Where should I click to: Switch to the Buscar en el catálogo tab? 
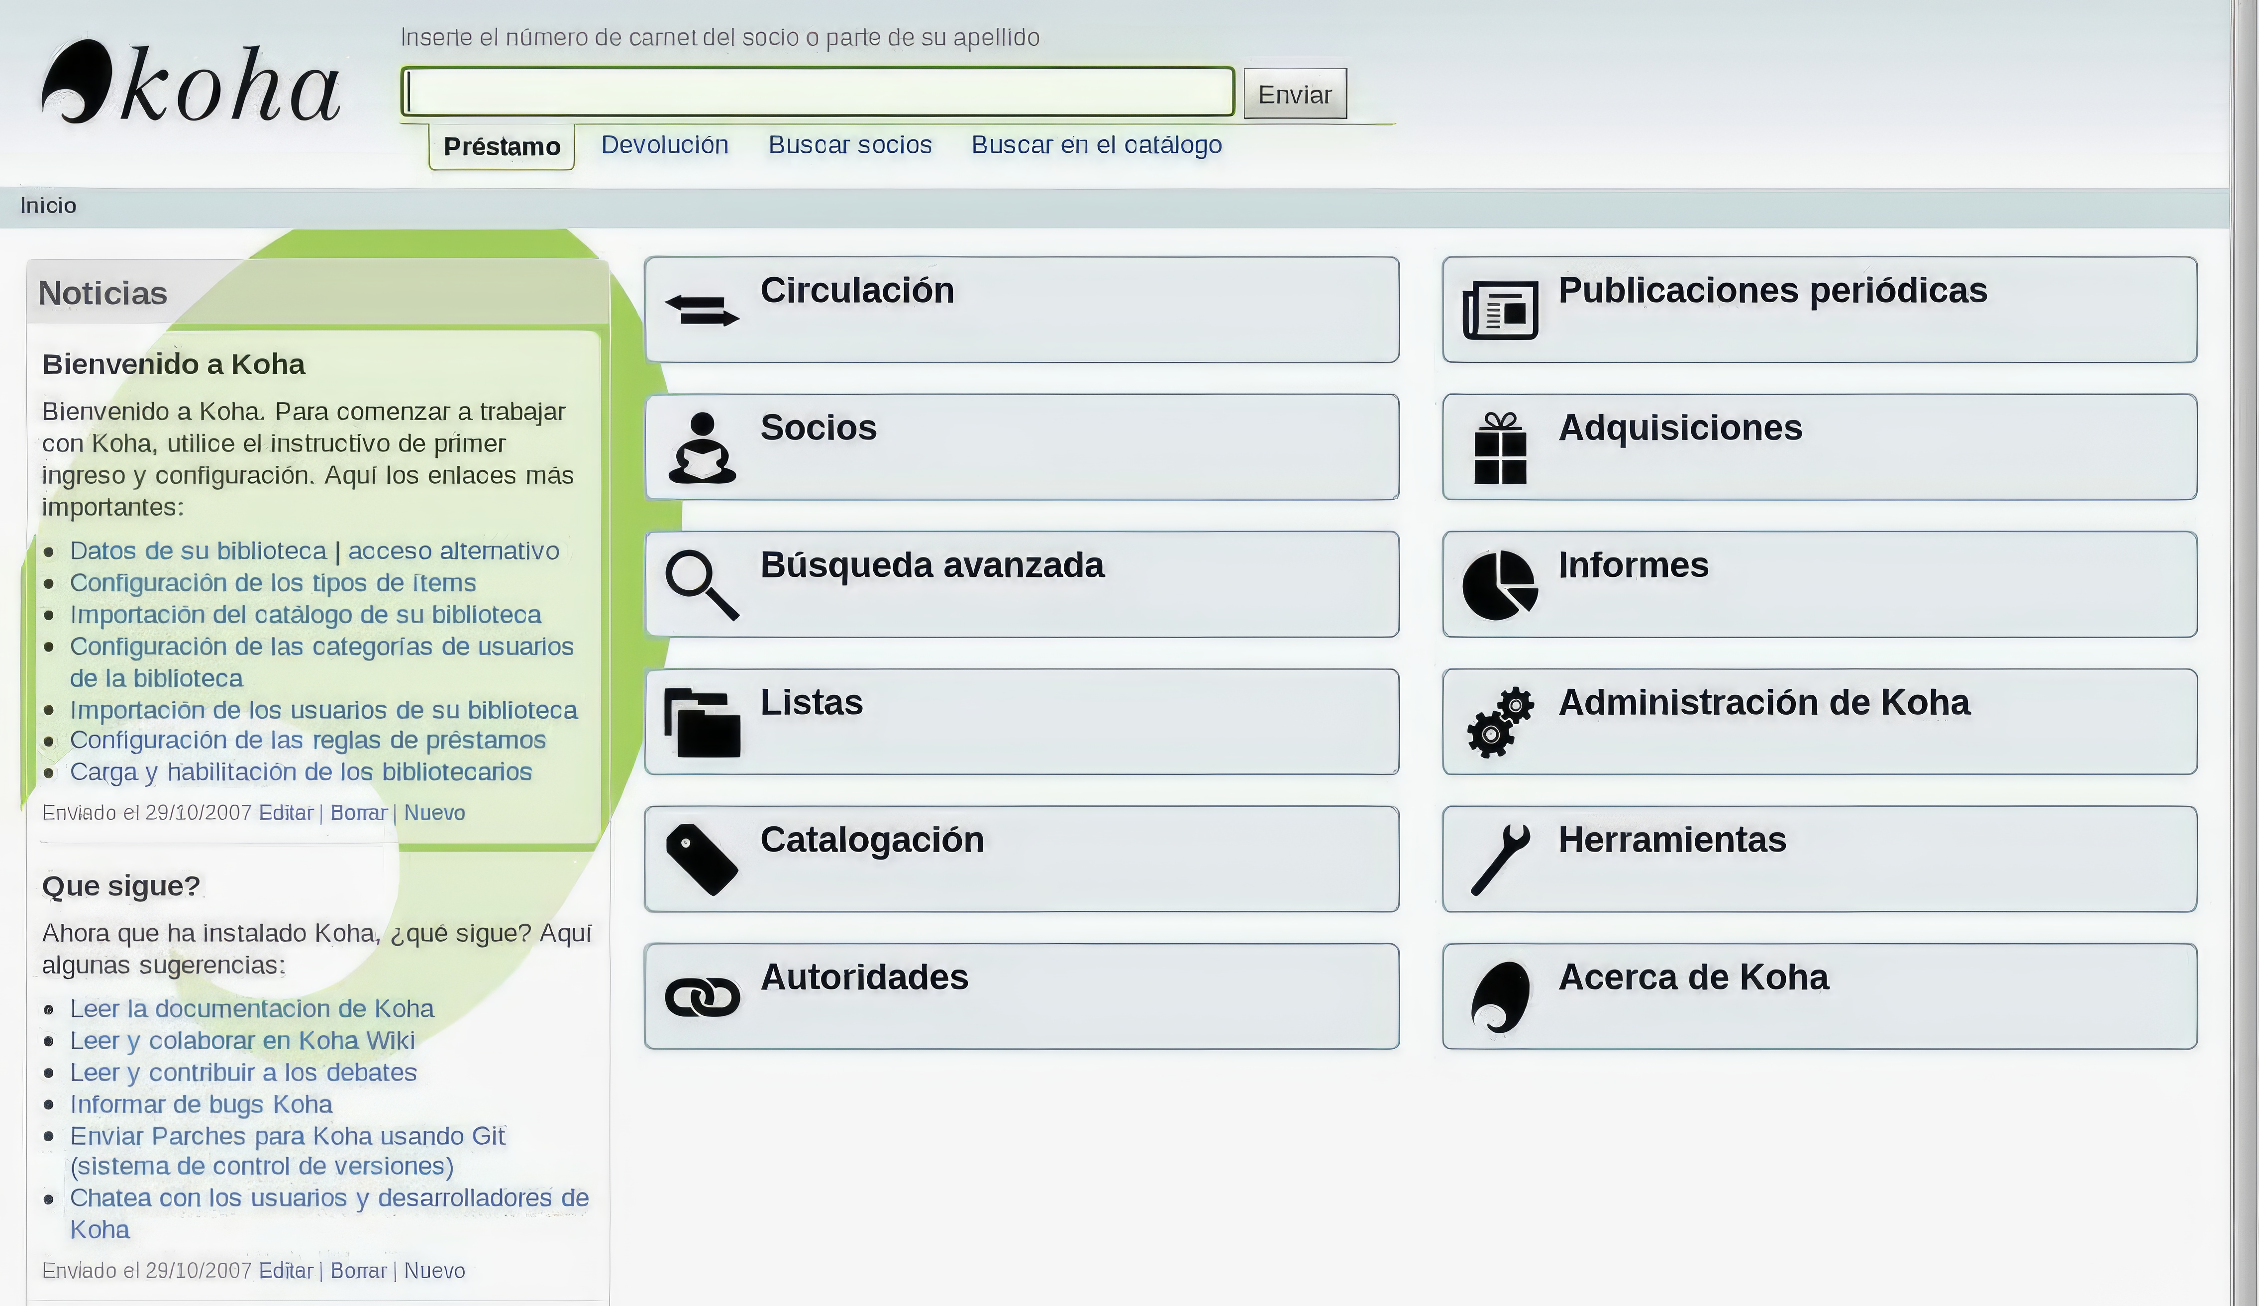click(x=1096, y=145)
